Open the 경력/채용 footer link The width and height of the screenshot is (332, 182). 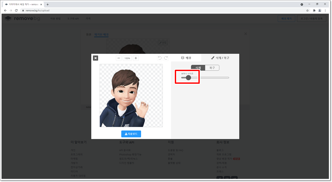(x=222, y=163)
